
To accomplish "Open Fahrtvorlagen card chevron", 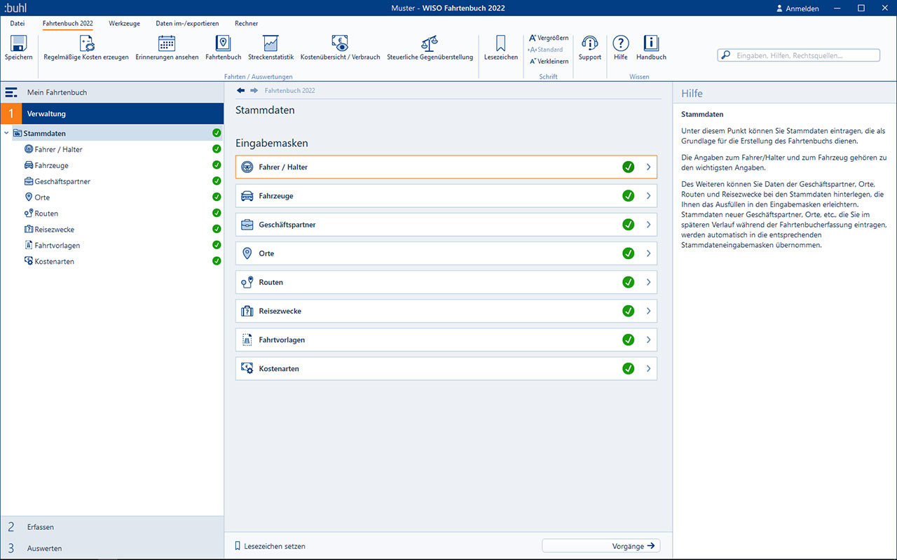I will click(649, 339).
